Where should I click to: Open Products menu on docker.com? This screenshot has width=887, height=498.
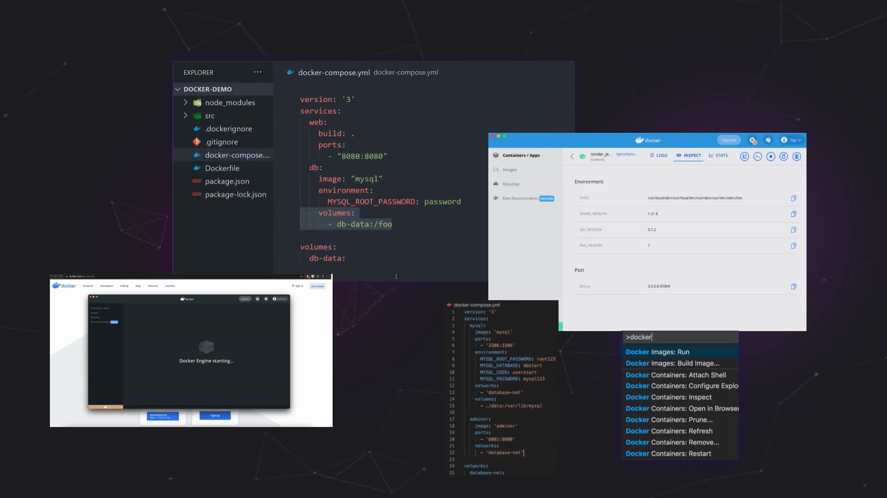pyautogui.click(x=88, y=286)
